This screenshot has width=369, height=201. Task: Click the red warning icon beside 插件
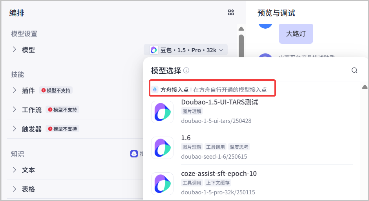43,90
